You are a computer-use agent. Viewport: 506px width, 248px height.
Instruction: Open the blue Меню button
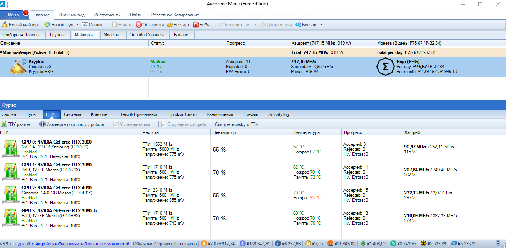click(13, 15)
